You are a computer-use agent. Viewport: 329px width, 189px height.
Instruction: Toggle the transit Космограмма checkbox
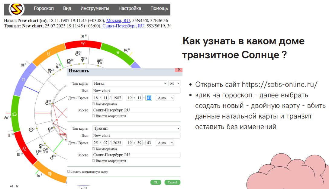(x=93, y=149)
